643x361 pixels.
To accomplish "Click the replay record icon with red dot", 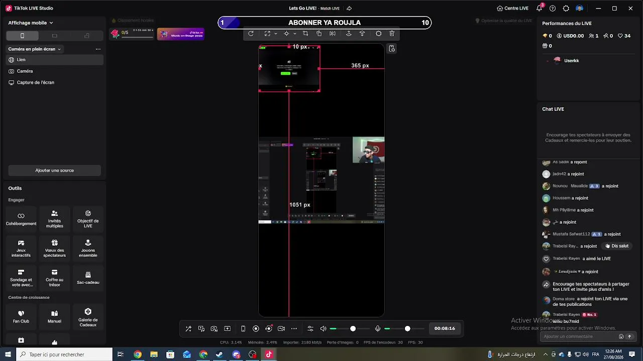I will [269, 328].
